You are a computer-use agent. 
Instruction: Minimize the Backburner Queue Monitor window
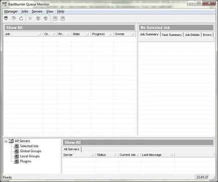[x=191, y=3]
